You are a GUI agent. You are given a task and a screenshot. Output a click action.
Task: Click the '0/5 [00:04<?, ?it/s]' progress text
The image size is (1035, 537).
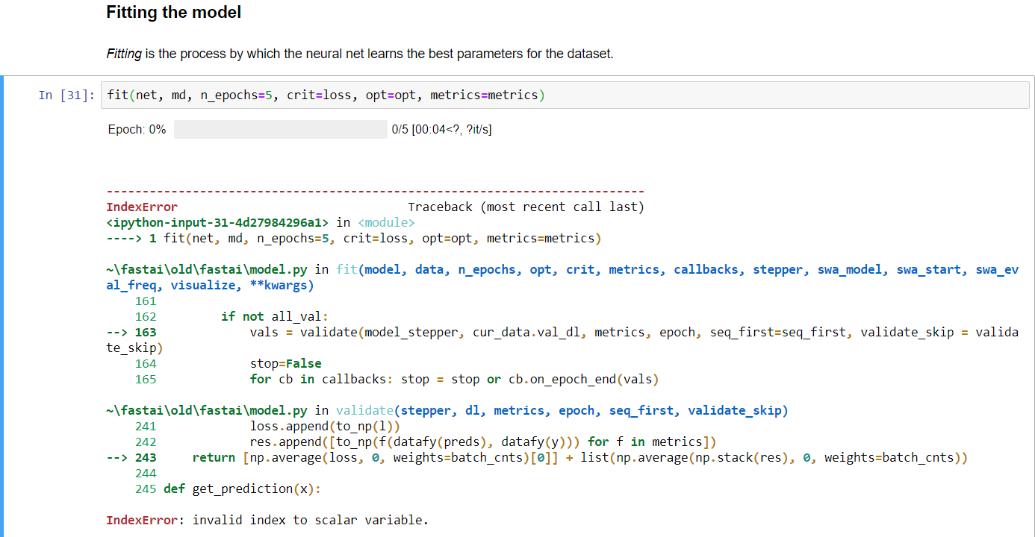tap(441, 130)
